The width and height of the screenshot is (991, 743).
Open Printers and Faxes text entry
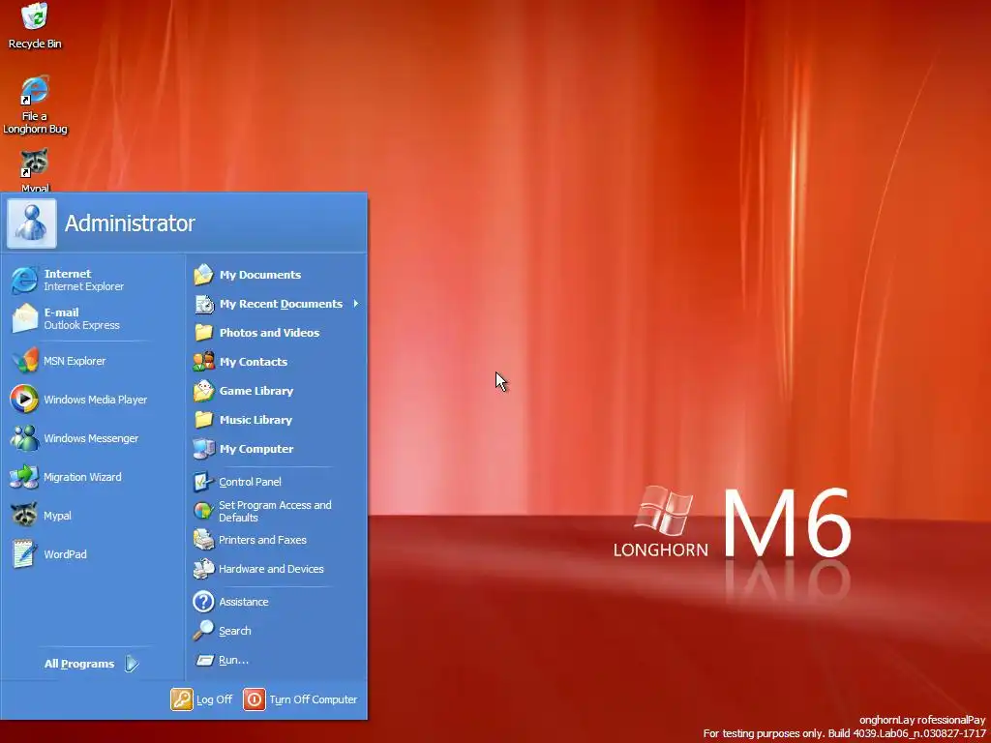tap(262, 540)
